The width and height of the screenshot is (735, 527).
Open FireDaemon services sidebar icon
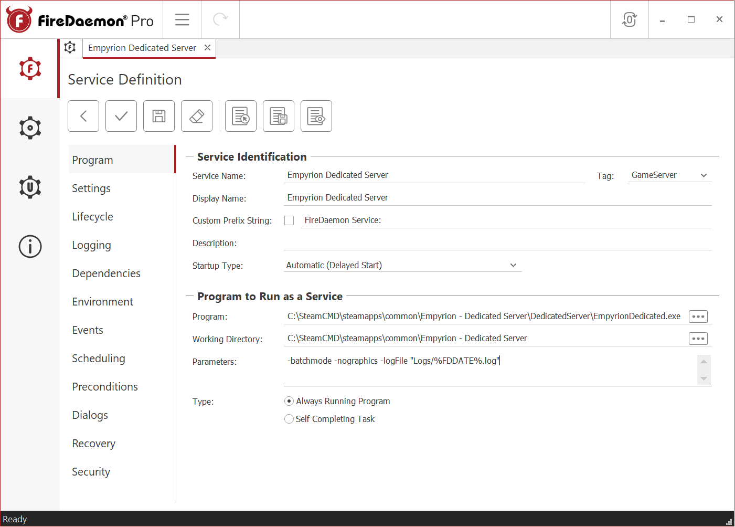30,68
